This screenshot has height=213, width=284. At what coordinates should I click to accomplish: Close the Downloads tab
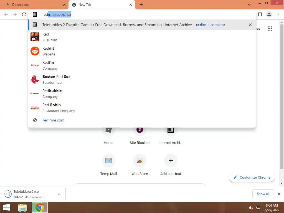coord(64,5)
